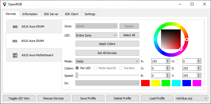
Task: Click Apply Colors
Action: click(x=107, y=44)
